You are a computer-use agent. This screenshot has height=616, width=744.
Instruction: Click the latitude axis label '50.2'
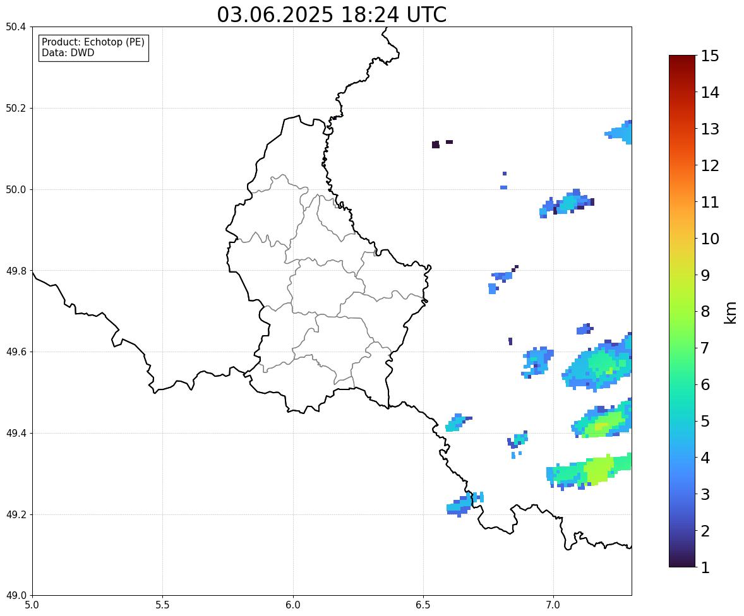pos(16,108)
